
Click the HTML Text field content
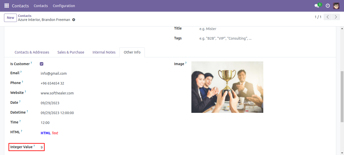pos(49,133)
